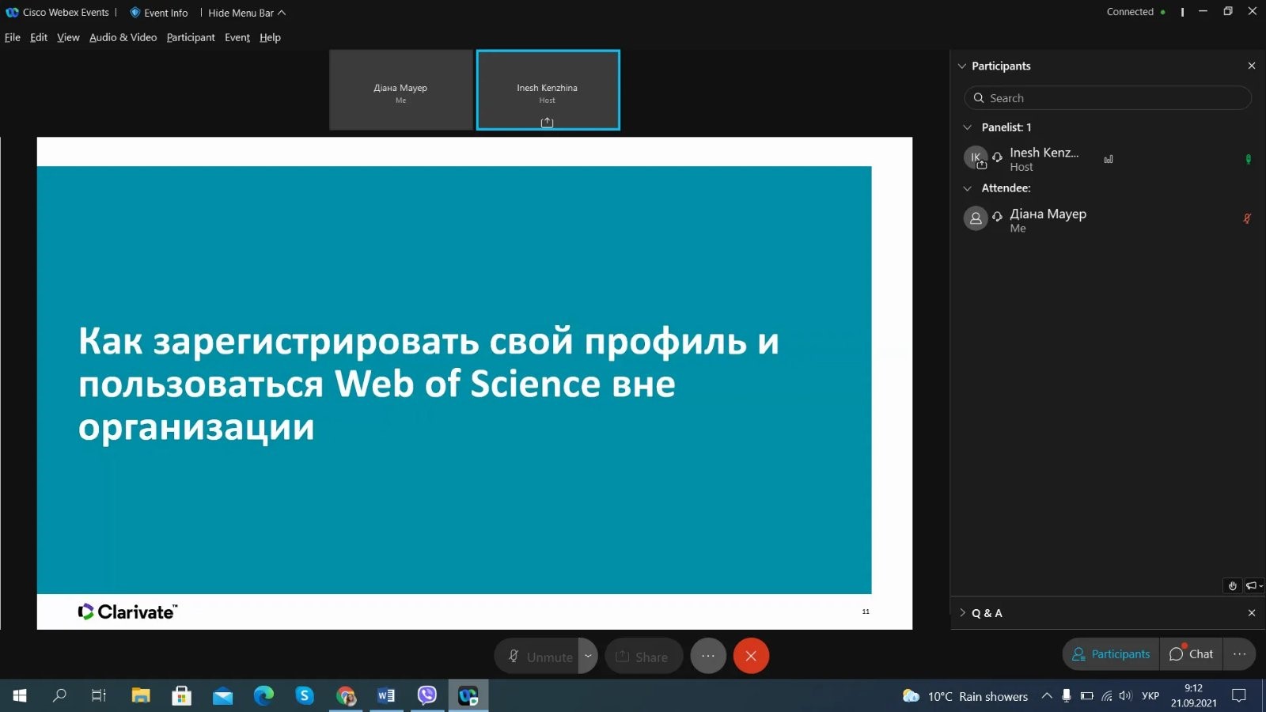Click Event Info in the title bar
The width and height of the screenshot is (1266, 712).
[x=159, y=13]
